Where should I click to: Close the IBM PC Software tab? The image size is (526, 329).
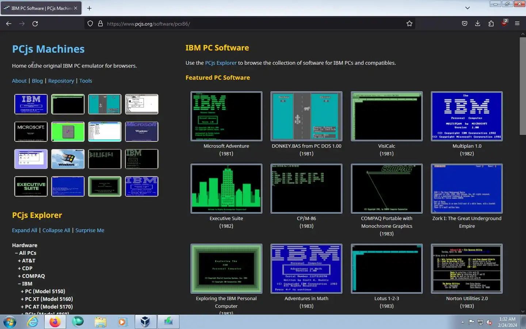point(76,8)
